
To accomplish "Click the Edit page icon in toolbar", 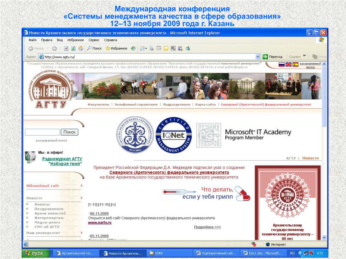I will pyautogui.click(x=159, y=49).
